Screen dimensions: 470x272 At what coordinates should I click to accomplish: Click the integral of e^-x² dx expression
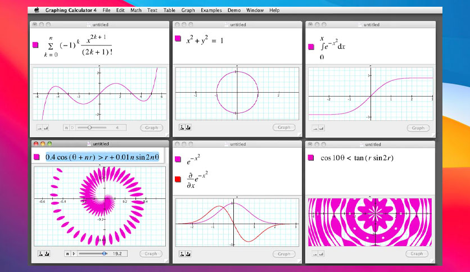pos(332,47)
